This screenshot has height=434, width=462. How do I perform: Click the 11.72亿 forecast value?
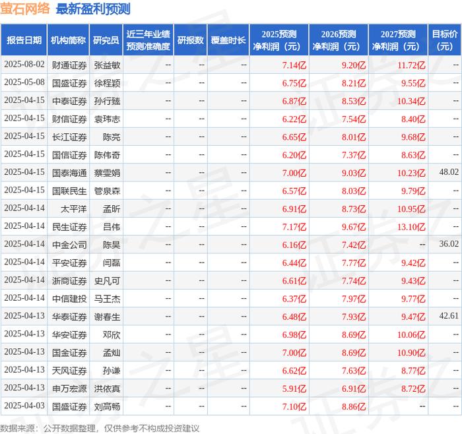tap(411, 65)
